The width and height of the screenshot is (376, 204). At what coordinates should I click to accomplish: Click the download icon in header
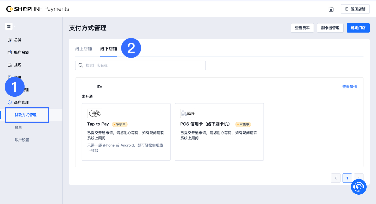click(331, 9)
